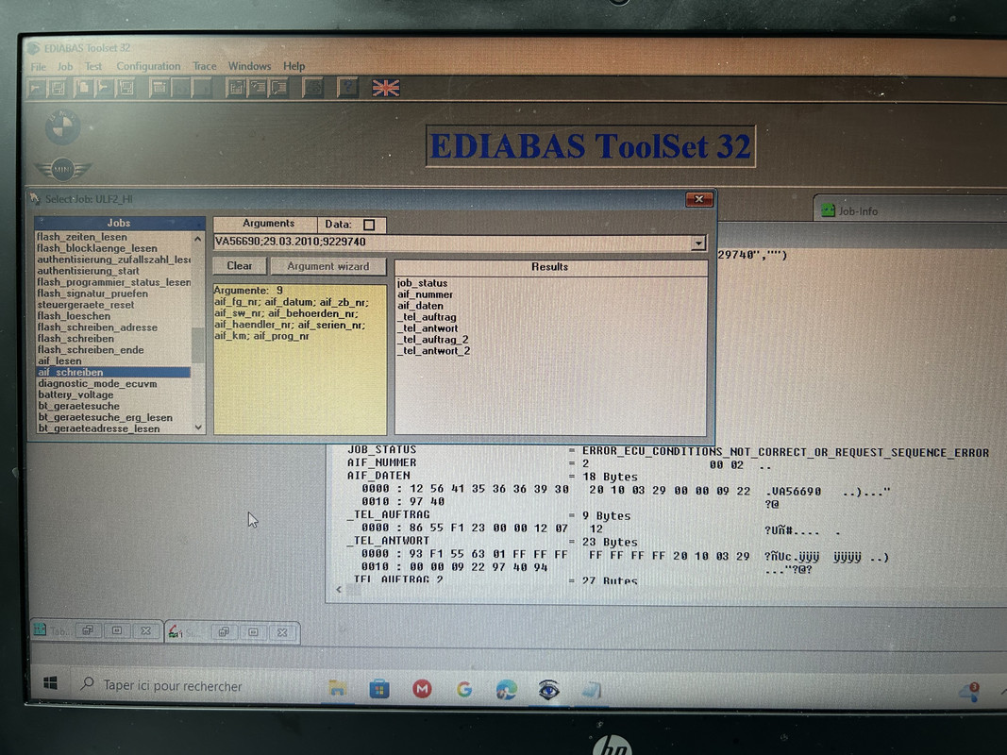This screenshot has height=755, width=1007.
Task: Close the Select Job dialog
Action: point(698,200)
